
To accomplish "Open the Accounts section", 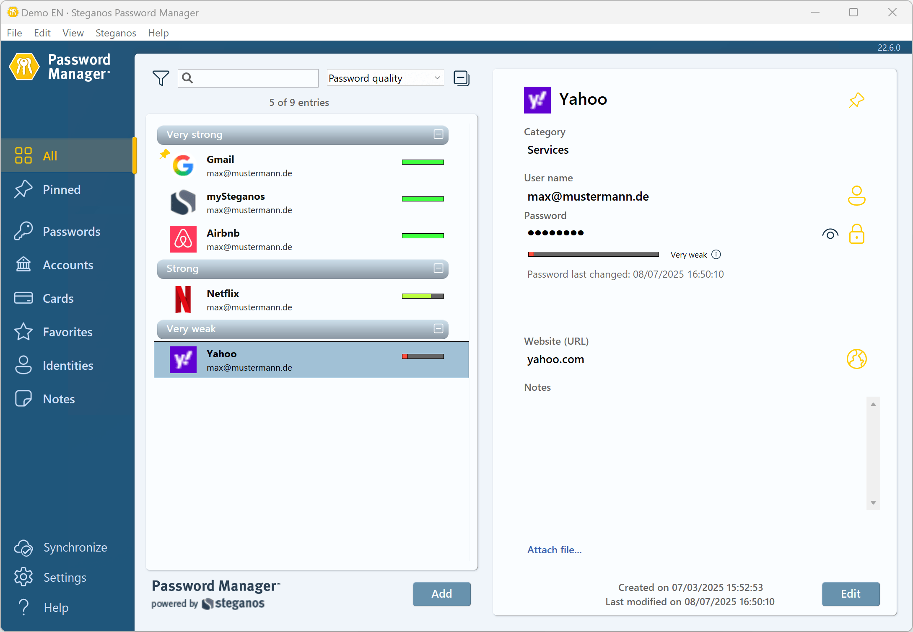I will tap(68, 265).
